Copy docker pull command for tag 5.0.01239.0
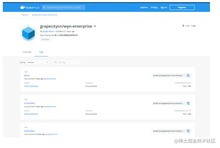 coord(188,103)
